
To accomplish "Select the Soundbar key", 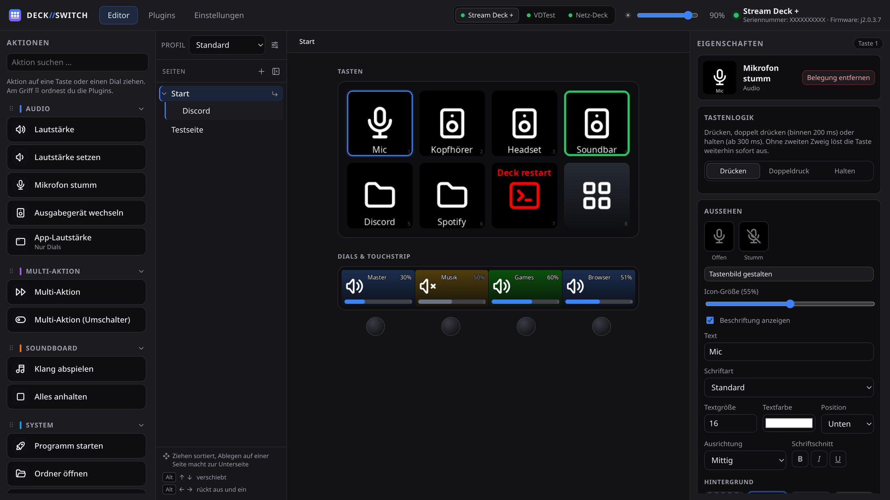I will coord(596,123).
